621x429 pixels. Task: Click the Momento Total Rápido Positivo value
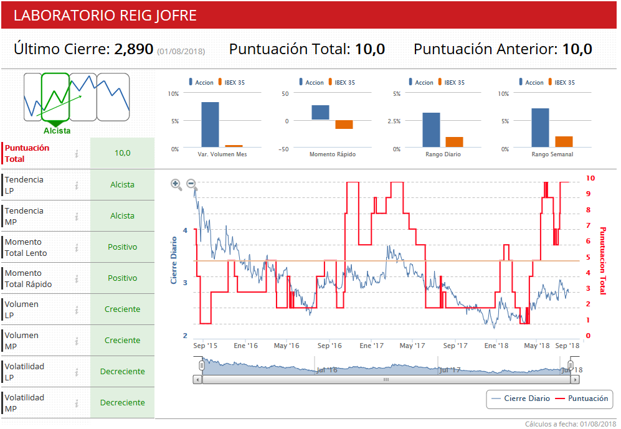[x=122, y=278]
